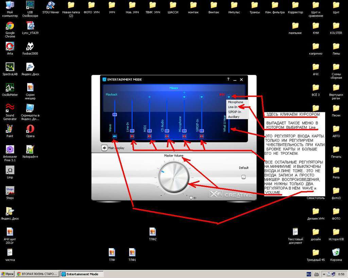
Task: Open the чистка text file
Action: point(10,255)
